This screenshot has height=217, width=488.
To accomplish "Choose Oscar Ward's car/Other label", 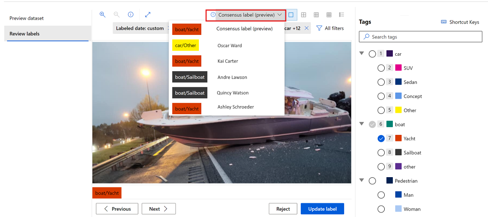I will [185, 46].
